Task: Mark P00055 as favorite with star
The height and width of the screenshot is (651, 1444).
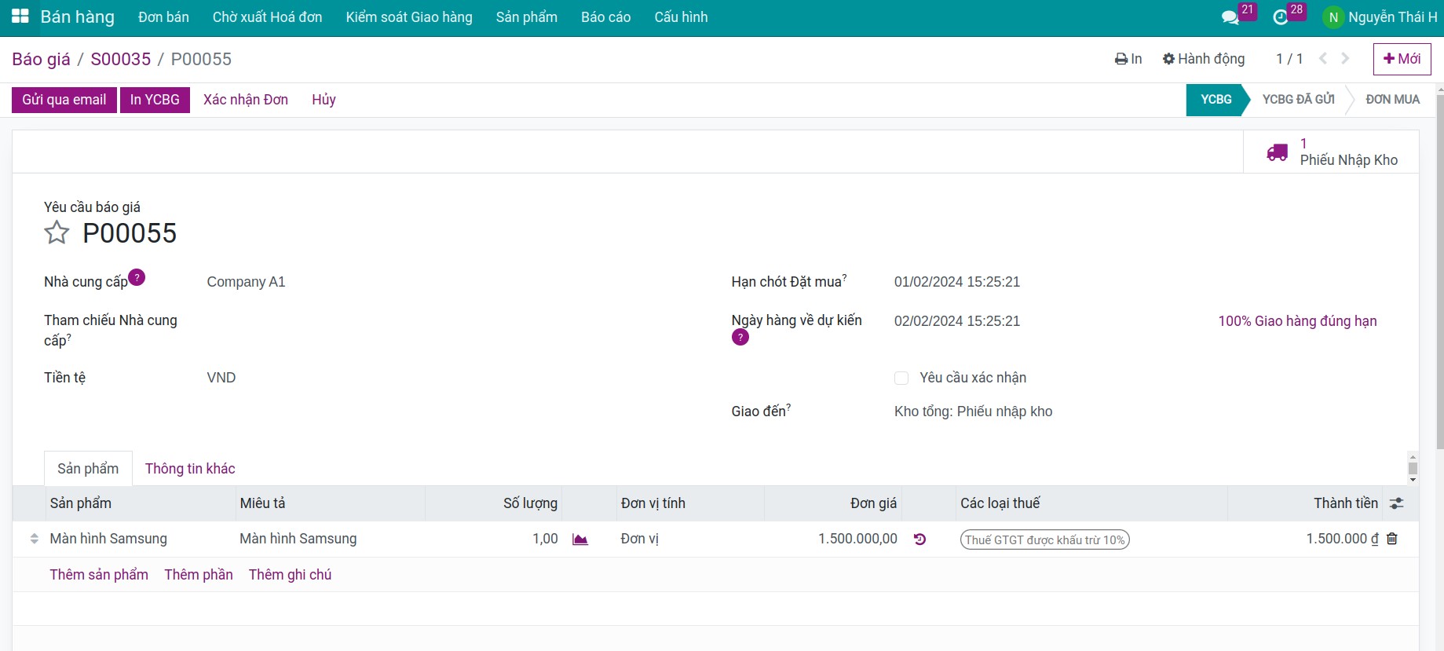Action: tap(57, 232)
